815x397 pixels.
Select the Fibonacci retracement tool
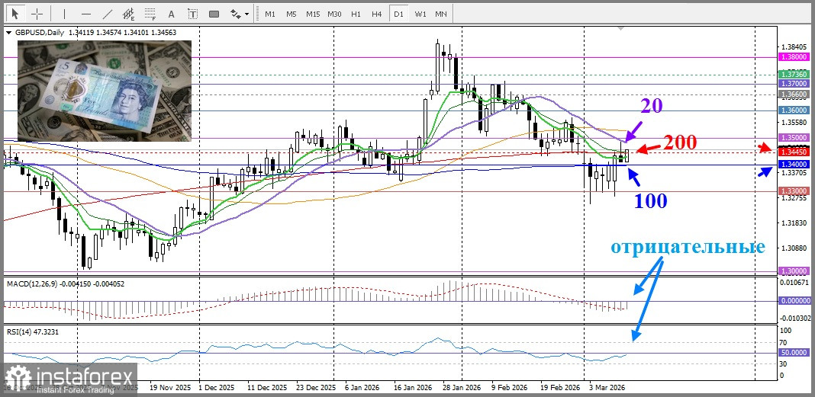(x=150, y=14)
